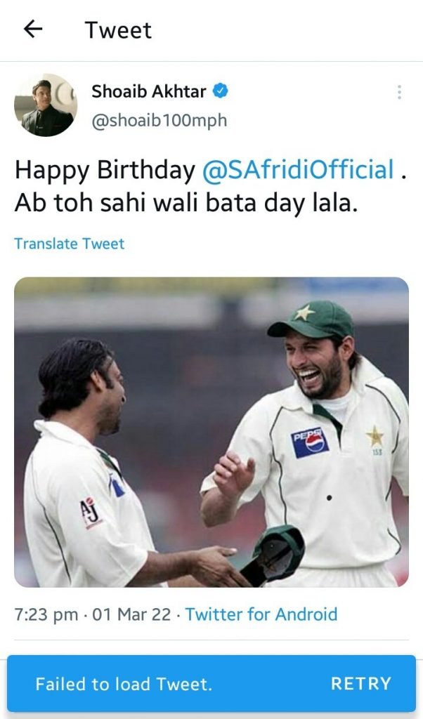This screenshot has height=719, width=423.
Task: Click the AJ sleeve logo in photo
Action: [x=91, y=512]
